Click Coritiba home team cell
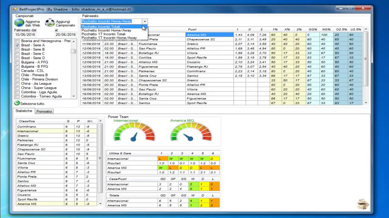Screen dimensions: 389x218 click(x=161, y=58)
